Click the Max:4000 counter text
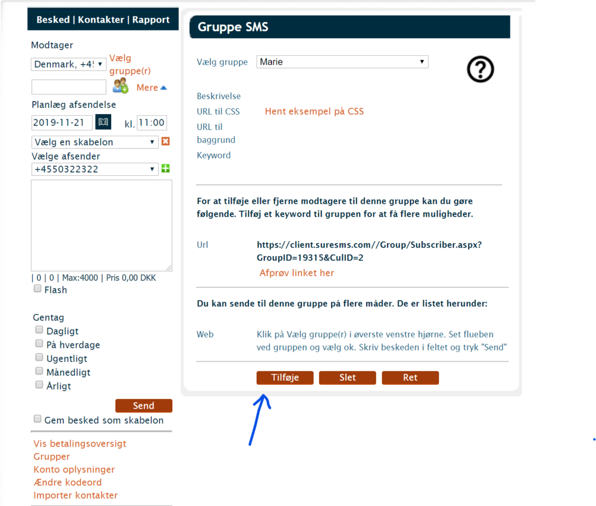Screen dimensions: 596x506 point(80,278)
